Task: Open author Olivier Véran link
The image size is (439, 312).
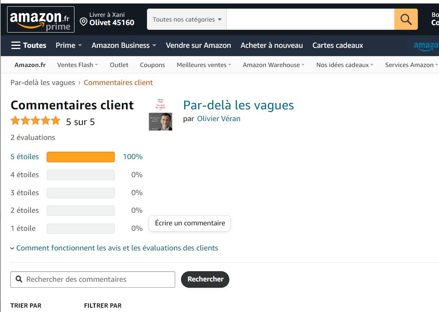Action: pyautogui.click(x=219, y=119)
